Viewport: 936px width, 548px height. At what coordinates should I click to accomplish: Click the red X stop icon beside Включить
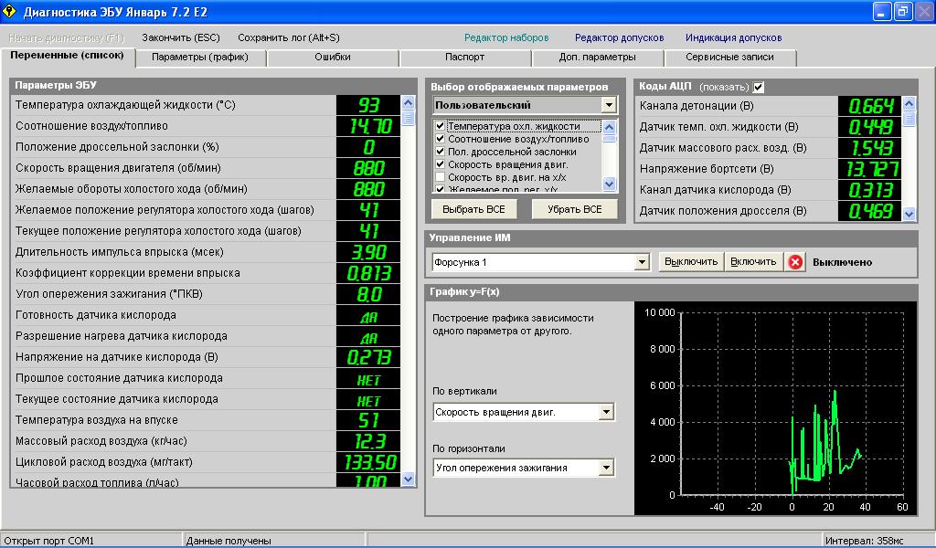point(795,262)
